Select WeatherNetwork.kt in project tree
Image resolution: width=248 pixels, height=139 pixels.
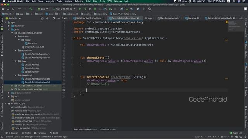click(33, 47)
